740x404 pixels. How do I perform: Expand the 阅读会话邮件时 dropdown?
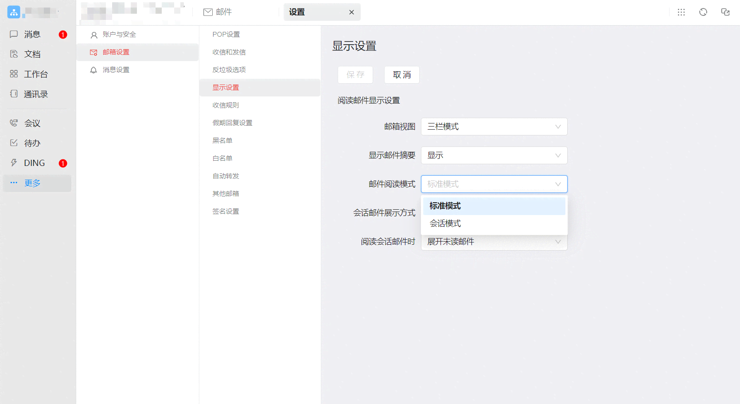pos(494,242)
